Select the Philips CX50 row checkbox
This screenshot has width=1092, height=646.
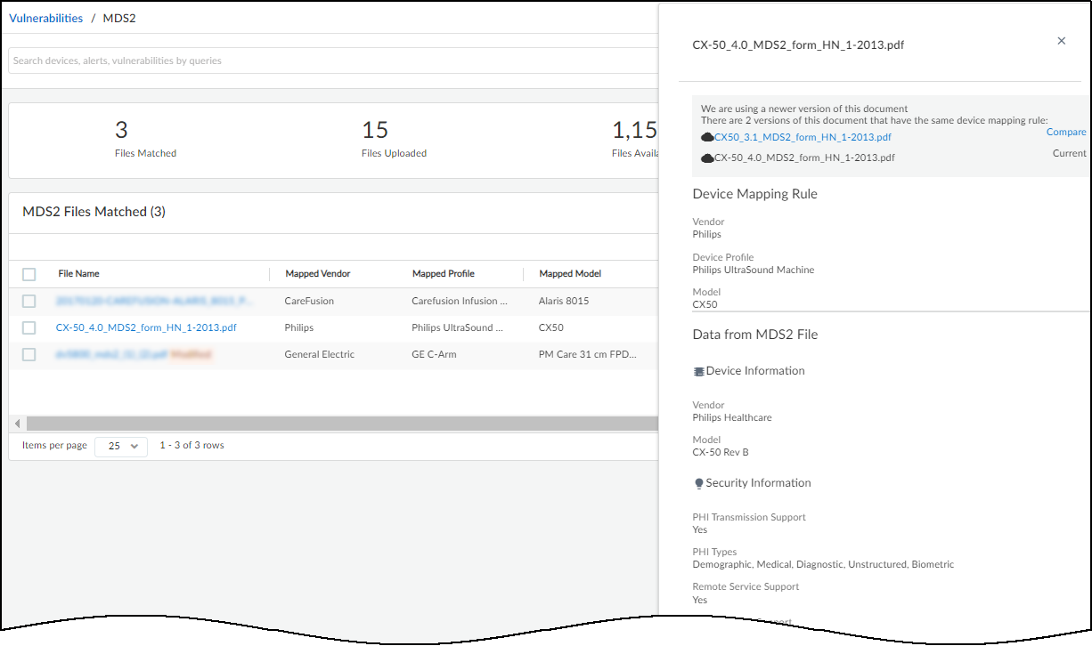click(29, 327)
